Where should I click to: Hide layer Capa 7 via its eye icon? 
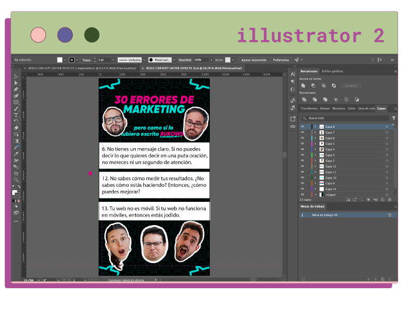pyautogui.click(x=303, y=132)
